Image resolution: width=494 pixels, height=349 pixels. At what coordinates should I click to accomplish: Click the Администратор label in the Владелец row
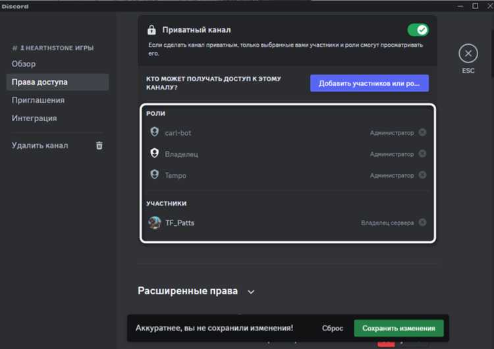click(392, 154)
